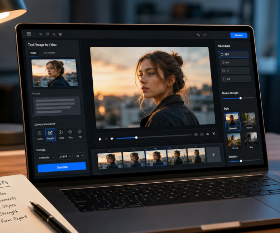The image size is (280, 233).
Task: Choose the 9:16 aspect ratio
Action: pyautogui.click(x=235, y=63)
